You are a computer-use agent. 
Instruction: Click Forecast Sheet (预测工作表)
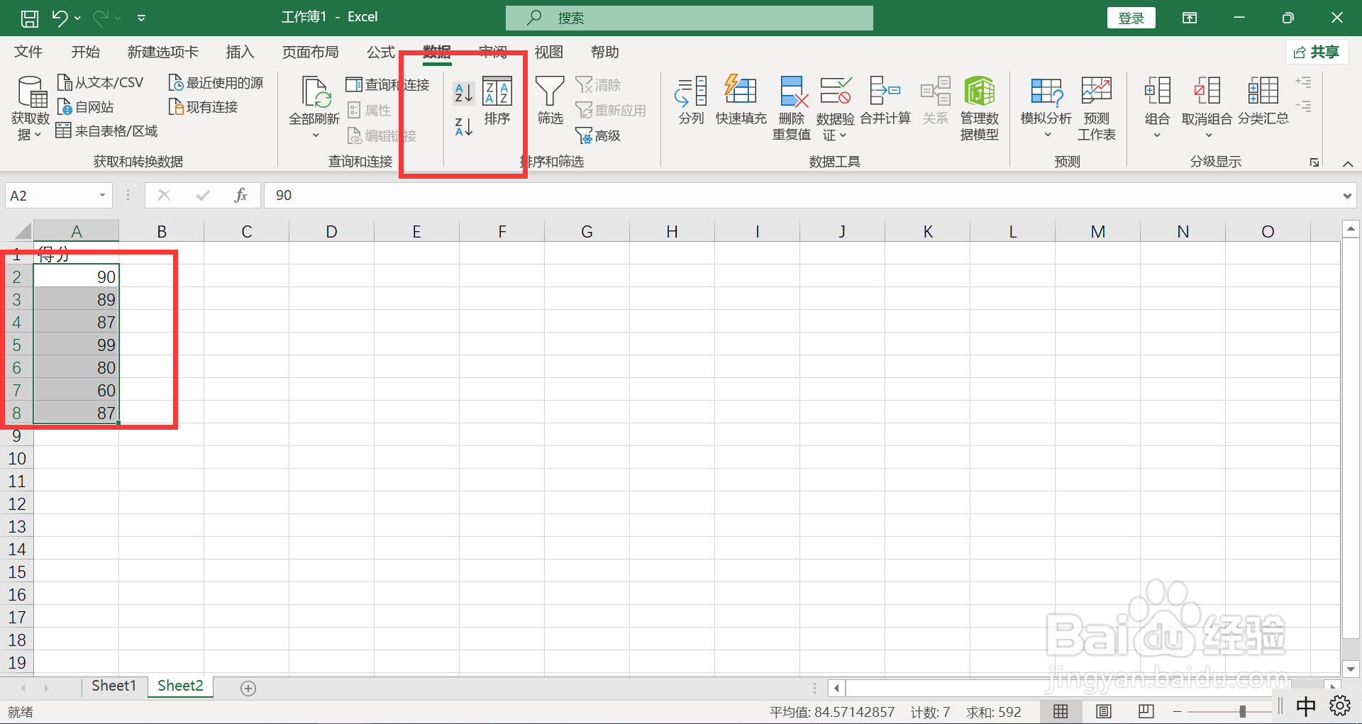click(x=1097, y=108)
